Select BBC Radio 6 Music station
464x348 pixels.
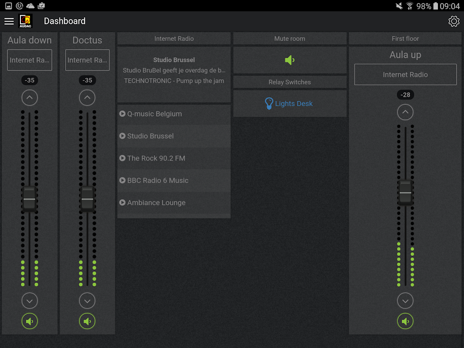[x=174, y=181]
